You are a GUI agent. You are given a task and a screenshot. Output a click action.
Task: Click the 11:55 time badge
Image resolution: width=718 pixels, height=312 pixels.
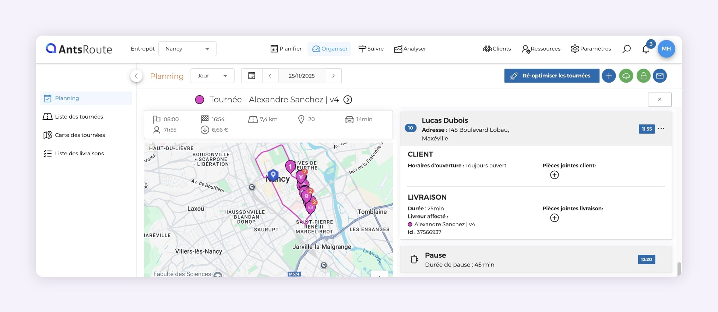tap(647, 129)
